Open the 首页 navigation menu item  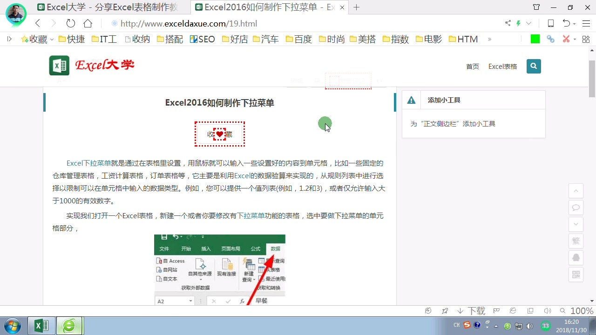(473, 67)
